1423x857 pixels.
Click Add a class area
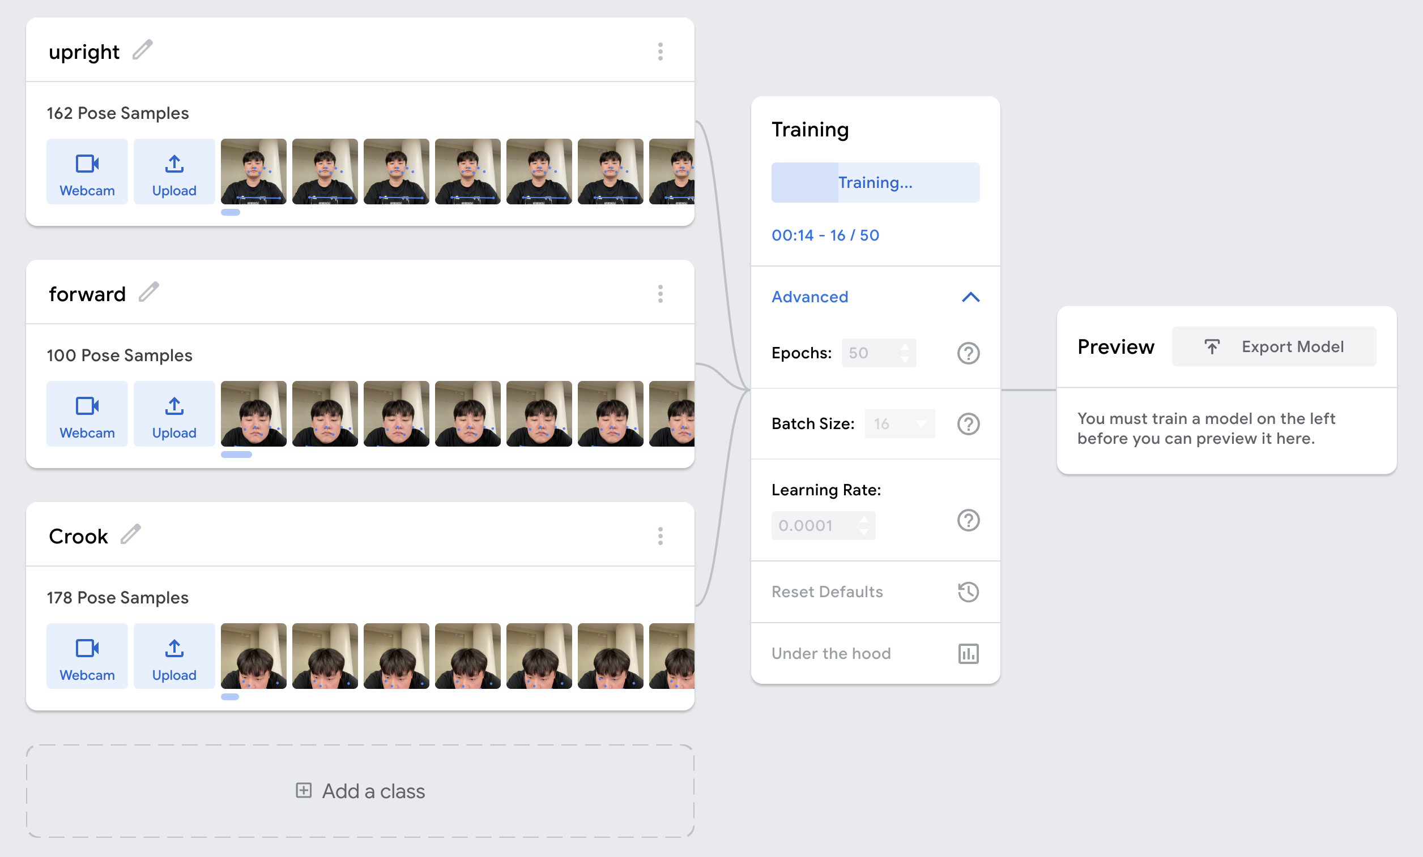pyautogui.click(x=360, y=791)
